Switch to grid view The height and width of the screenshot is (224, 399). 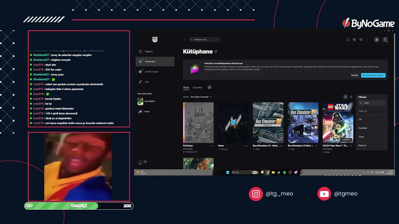[x=345, y=97]
